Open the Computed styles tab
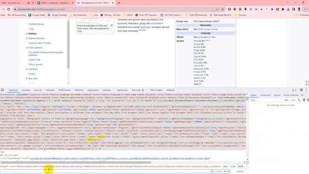309x174 pixels. tap(265, 95)
